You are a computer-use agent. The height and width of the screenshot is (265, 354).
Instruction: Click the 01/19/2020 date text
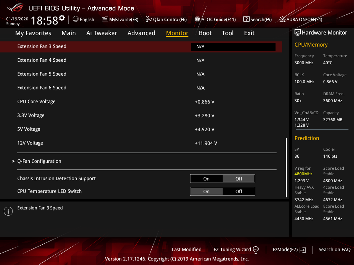17,19
